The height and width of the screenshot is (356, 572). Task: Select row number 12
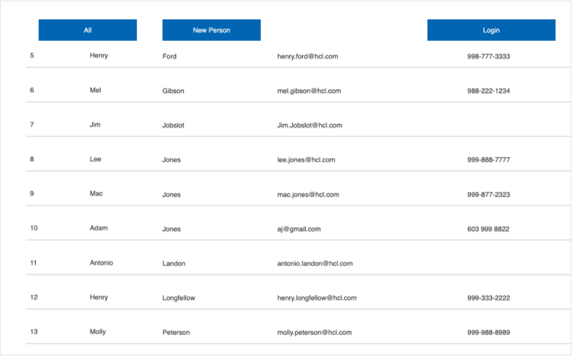pyautogui.click(x=34, y=297)
